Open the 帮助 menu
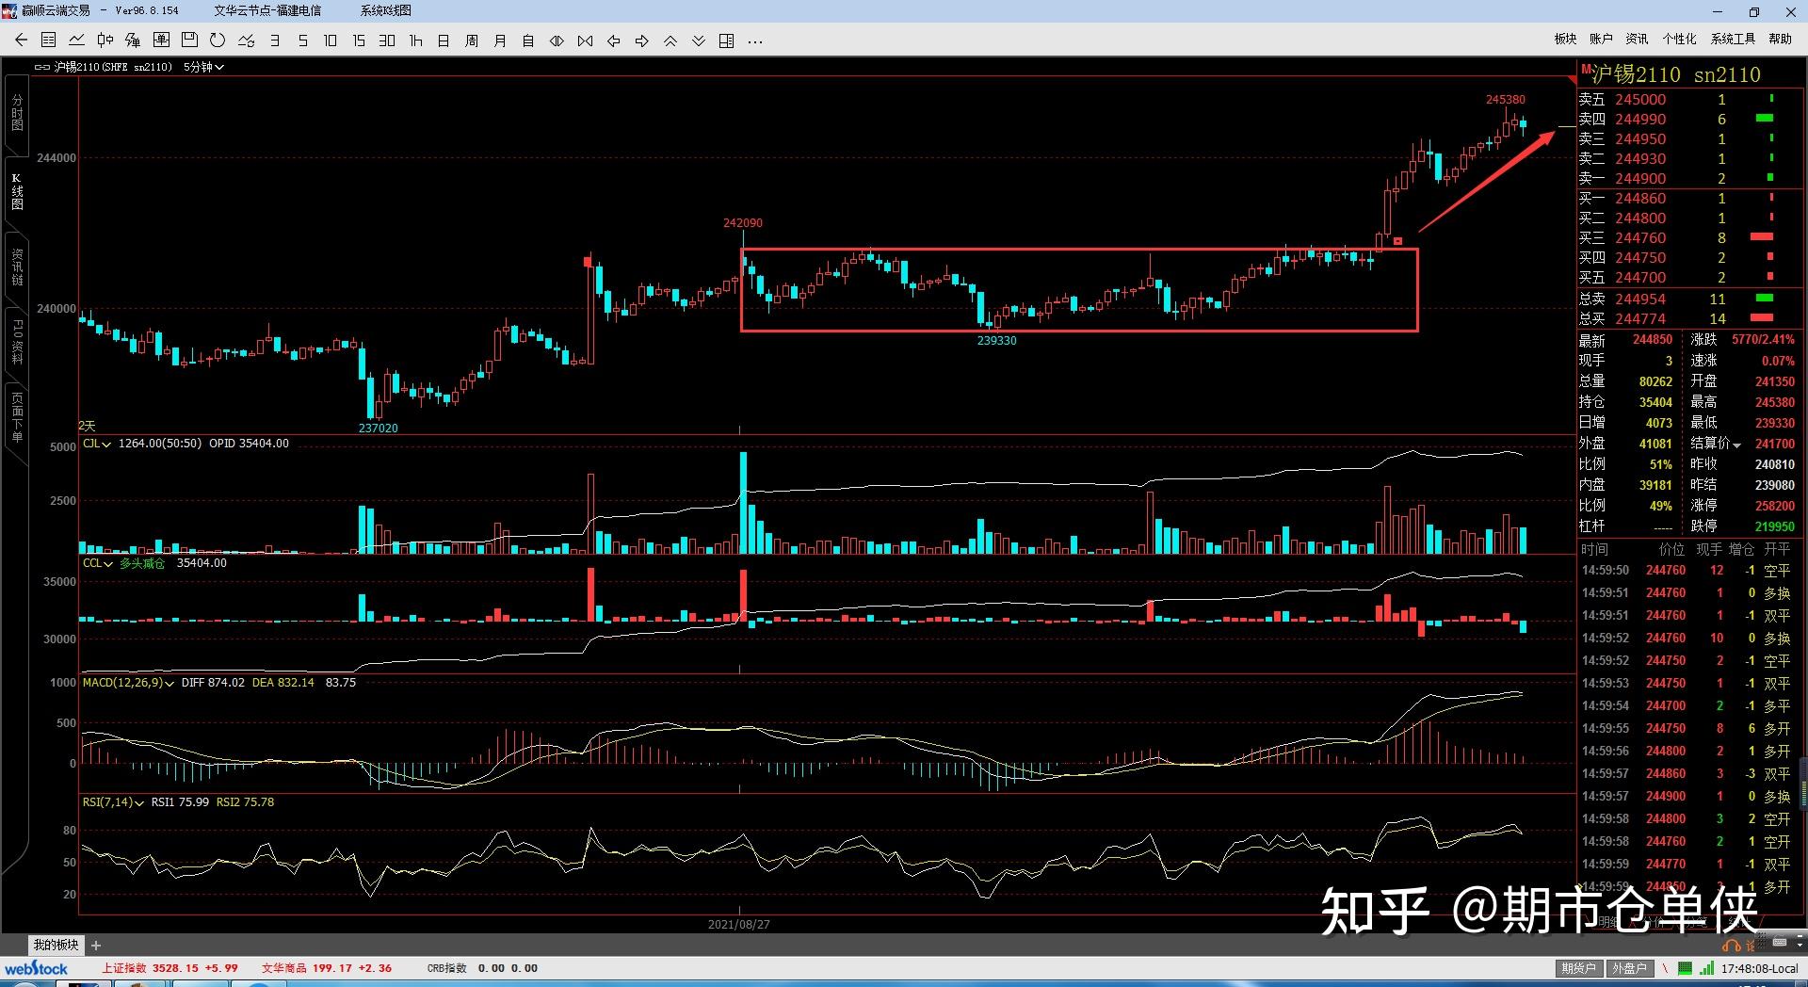The image size is (1808, 987). [1780, 39]
